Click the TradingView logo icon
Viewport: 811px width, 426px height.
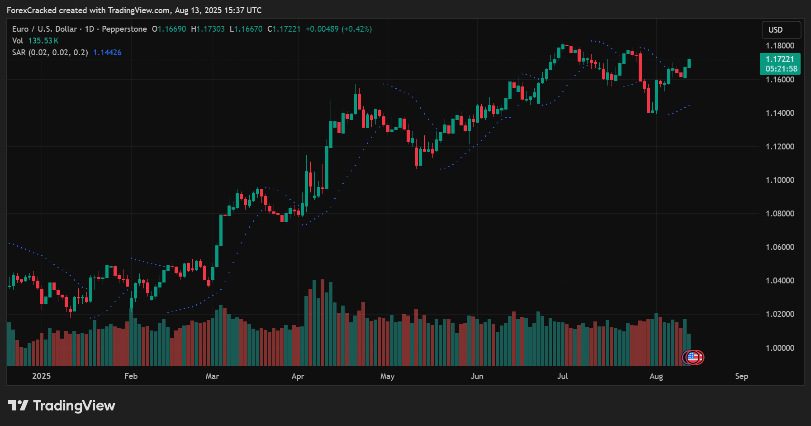point(18,406)
